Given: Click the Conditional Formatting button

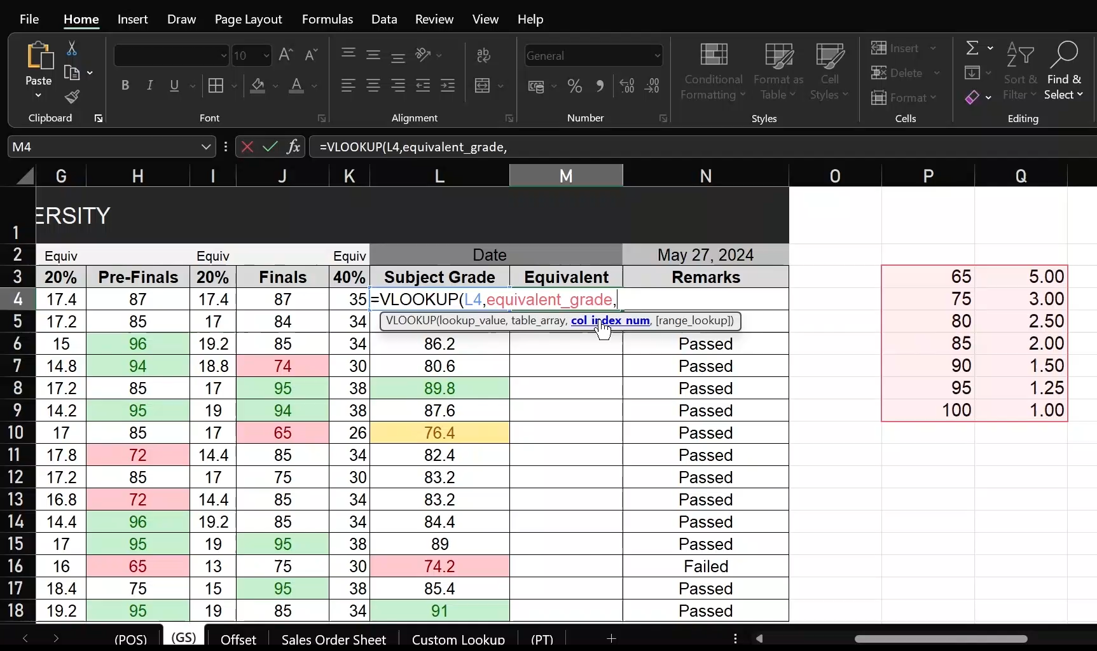Looking at the screenshot, I should click(713, 71).
